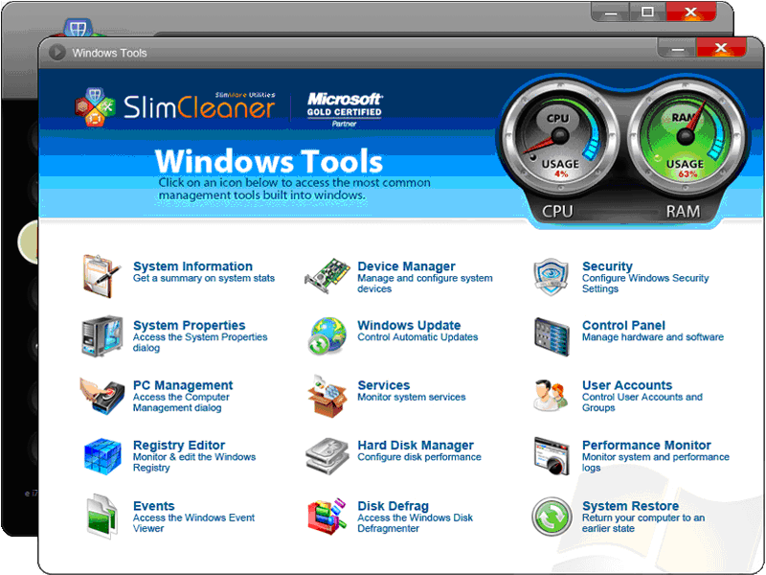The height and width of the screenshot is (575, 766).
Task: Click the SlimCleaner logo emblem in the header
Action: pyautogui.click(x=95, y=107)
